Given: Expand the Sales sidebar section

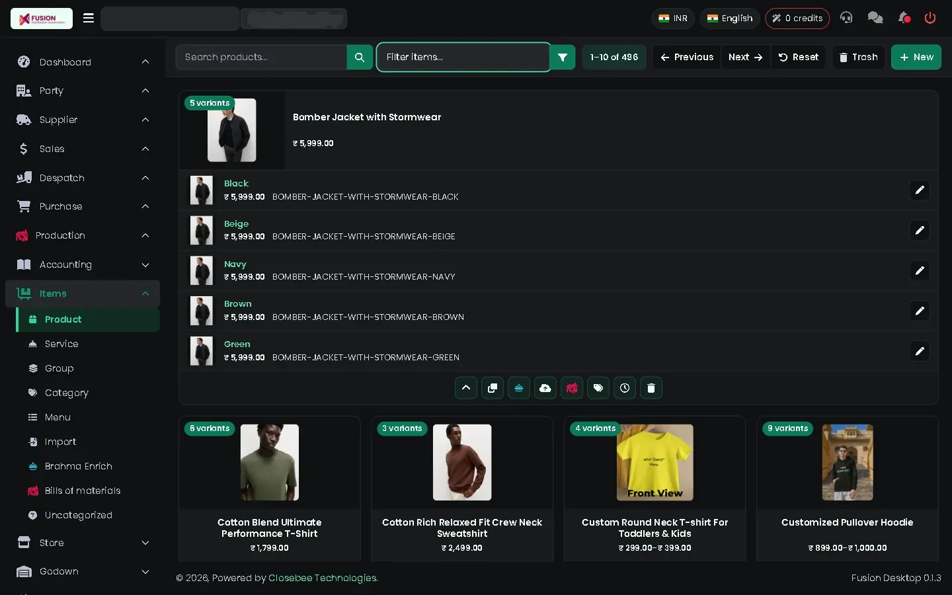Looking at the screenshot, I should [x=83, y=149].
